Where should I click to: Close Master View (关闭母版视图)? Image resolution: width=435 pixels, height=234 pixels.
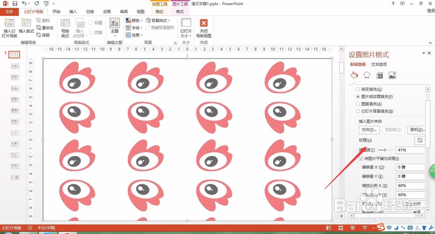[x=204, y=28]
